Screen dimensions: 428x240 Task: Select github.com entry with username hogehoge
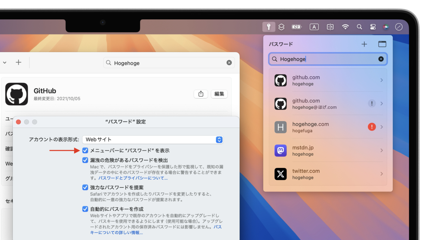click(328, 80)
